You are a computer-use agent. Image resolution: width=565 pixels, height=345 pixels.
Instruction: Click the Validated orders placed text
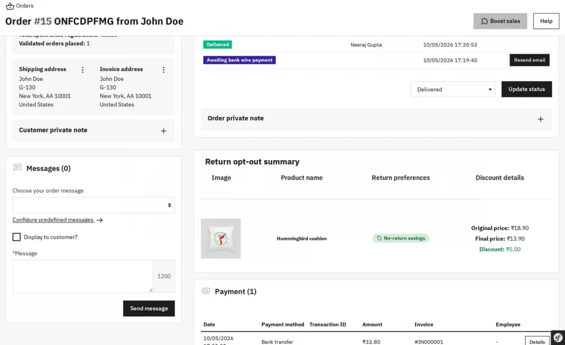pos(55,43)
